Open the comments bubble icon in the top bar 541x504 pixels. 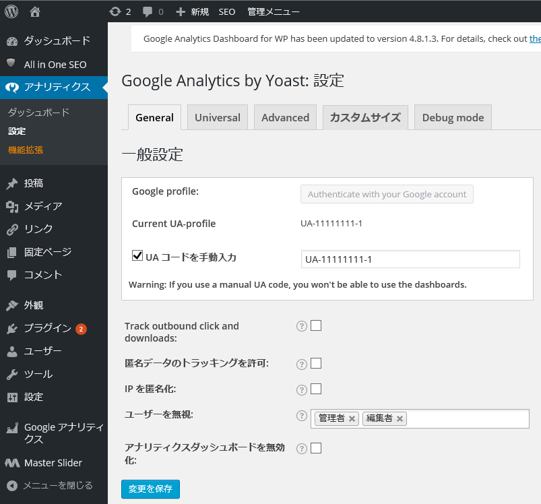pos(153,12)
